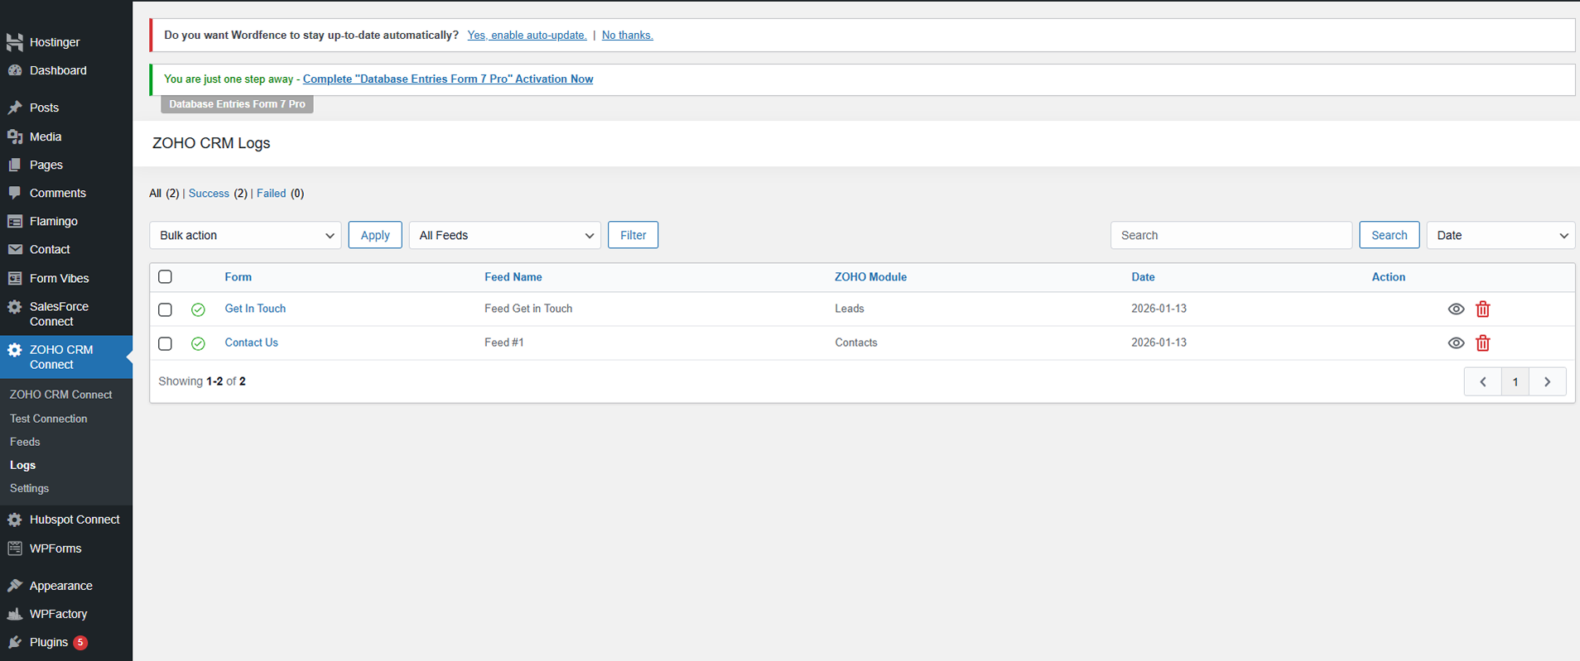Click the Pages icon in sidebar
The image size is (1580, 661).
[15, 165]
